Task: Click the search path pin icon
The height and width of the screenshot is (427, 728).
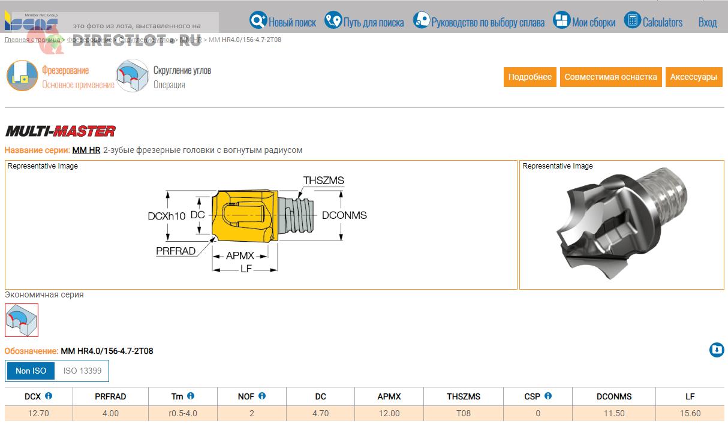Action: pyautogui.click(x=333, y=21)
